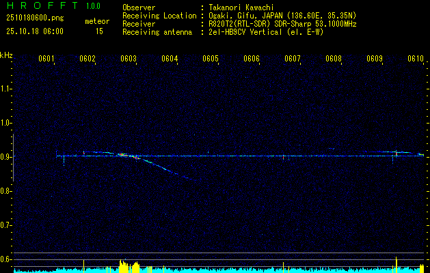This screenshot has width=430, height=273.
Task: Click the kHz unit label
Action: (6, 55)
